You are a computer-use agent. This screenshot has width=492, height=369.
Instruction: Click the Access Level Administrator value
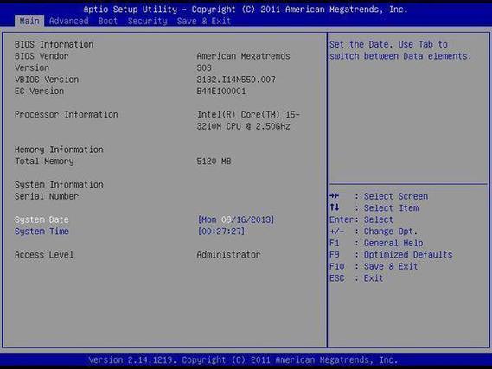pyautogui.click(x=228, y=255)
